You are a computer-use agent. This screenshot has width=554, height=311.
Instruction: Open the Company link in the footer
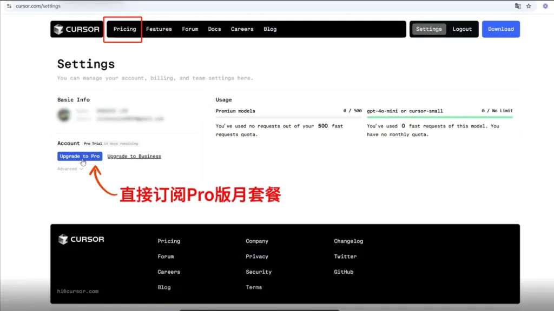coord(257,241)
